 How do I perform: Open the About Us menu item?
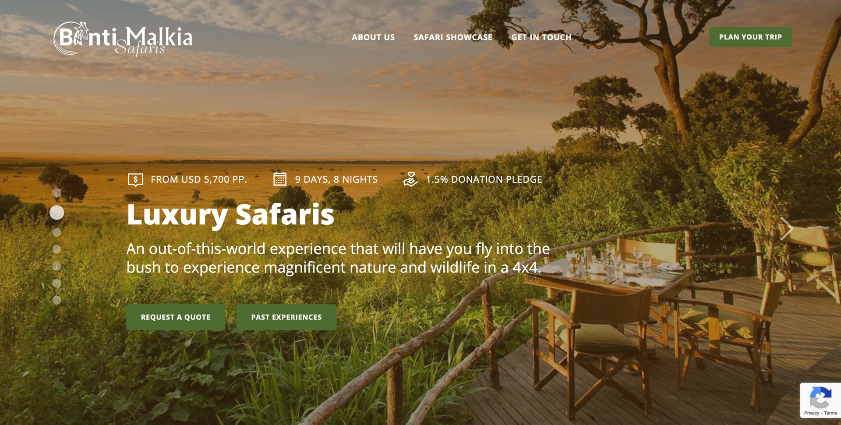pyautogui.click(x=373, y=37)
